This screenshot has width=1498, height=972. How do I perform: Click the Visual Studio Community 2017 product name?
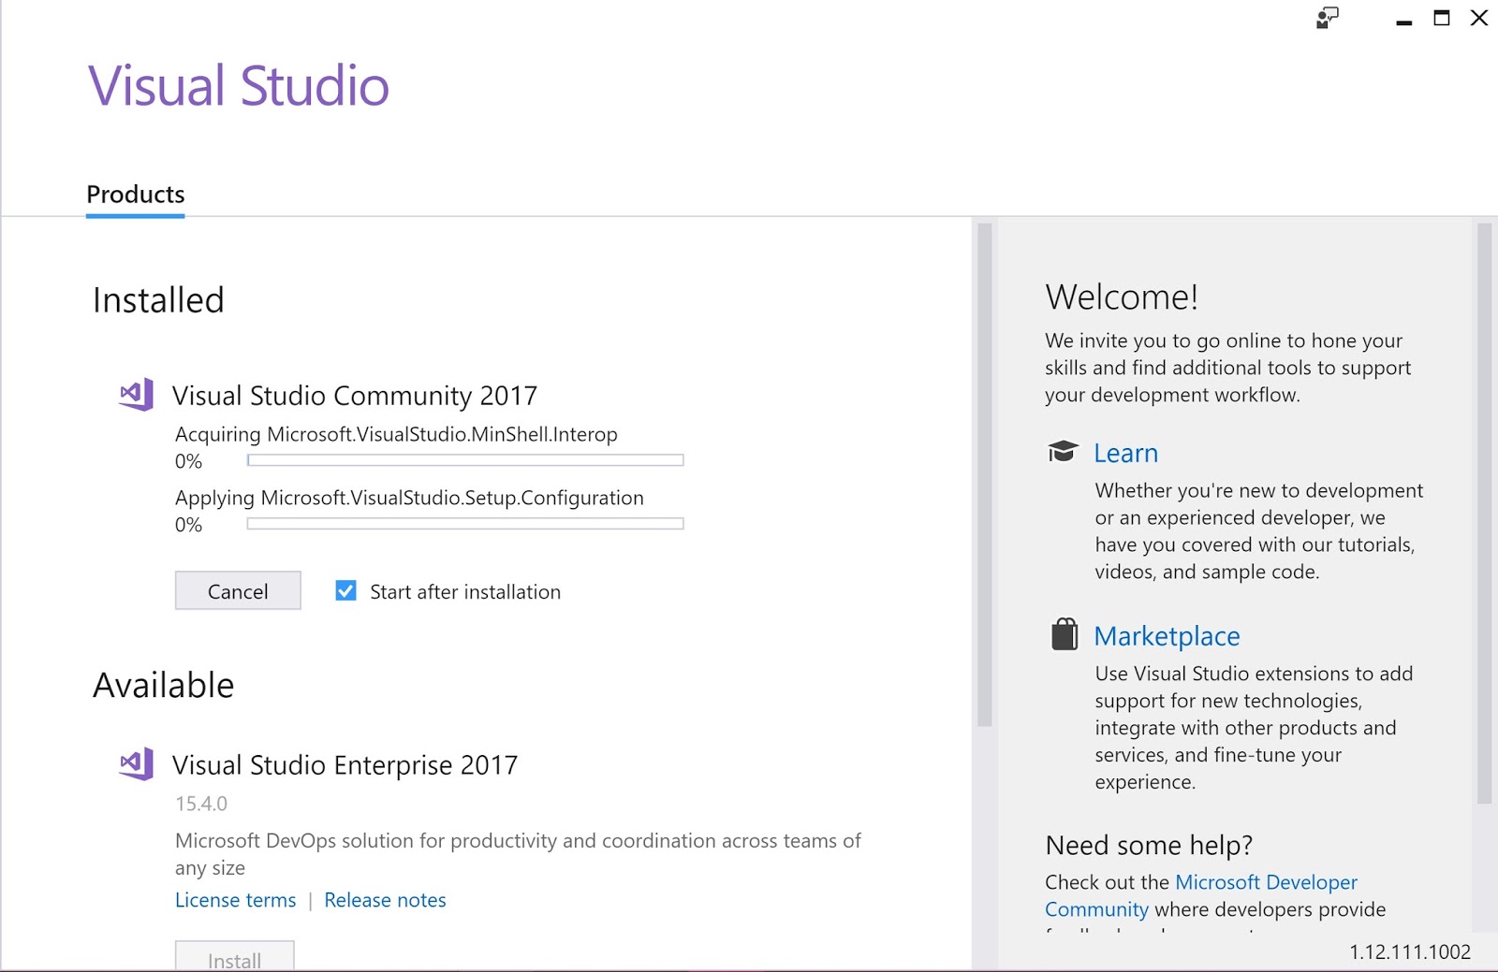[355, 396]
